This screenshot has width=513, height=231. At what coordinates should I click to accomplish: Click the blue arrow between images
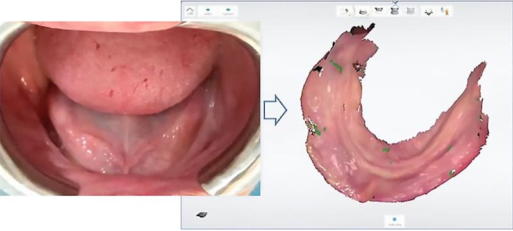(276, 110)
